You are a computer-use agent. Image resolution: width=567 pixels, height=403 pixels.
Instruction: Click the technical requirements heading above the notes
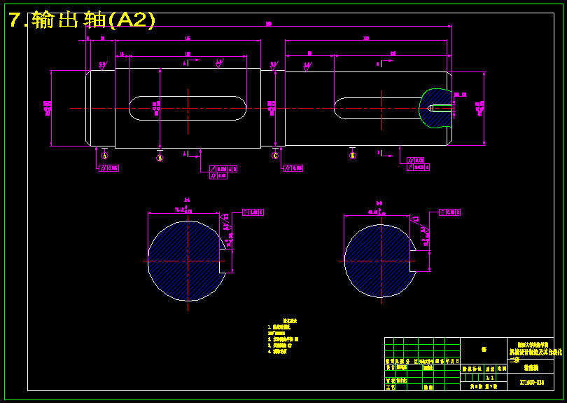click(x=290, y=321)
